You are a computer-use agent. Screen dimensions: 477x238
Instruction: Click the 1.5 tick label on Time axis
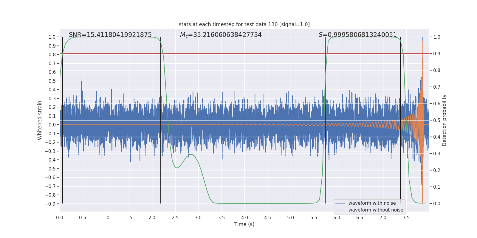[x=129, y=217]
